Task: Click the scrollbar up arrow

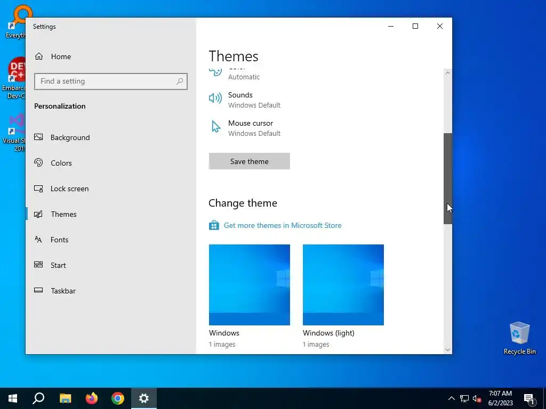Action: 448,73
